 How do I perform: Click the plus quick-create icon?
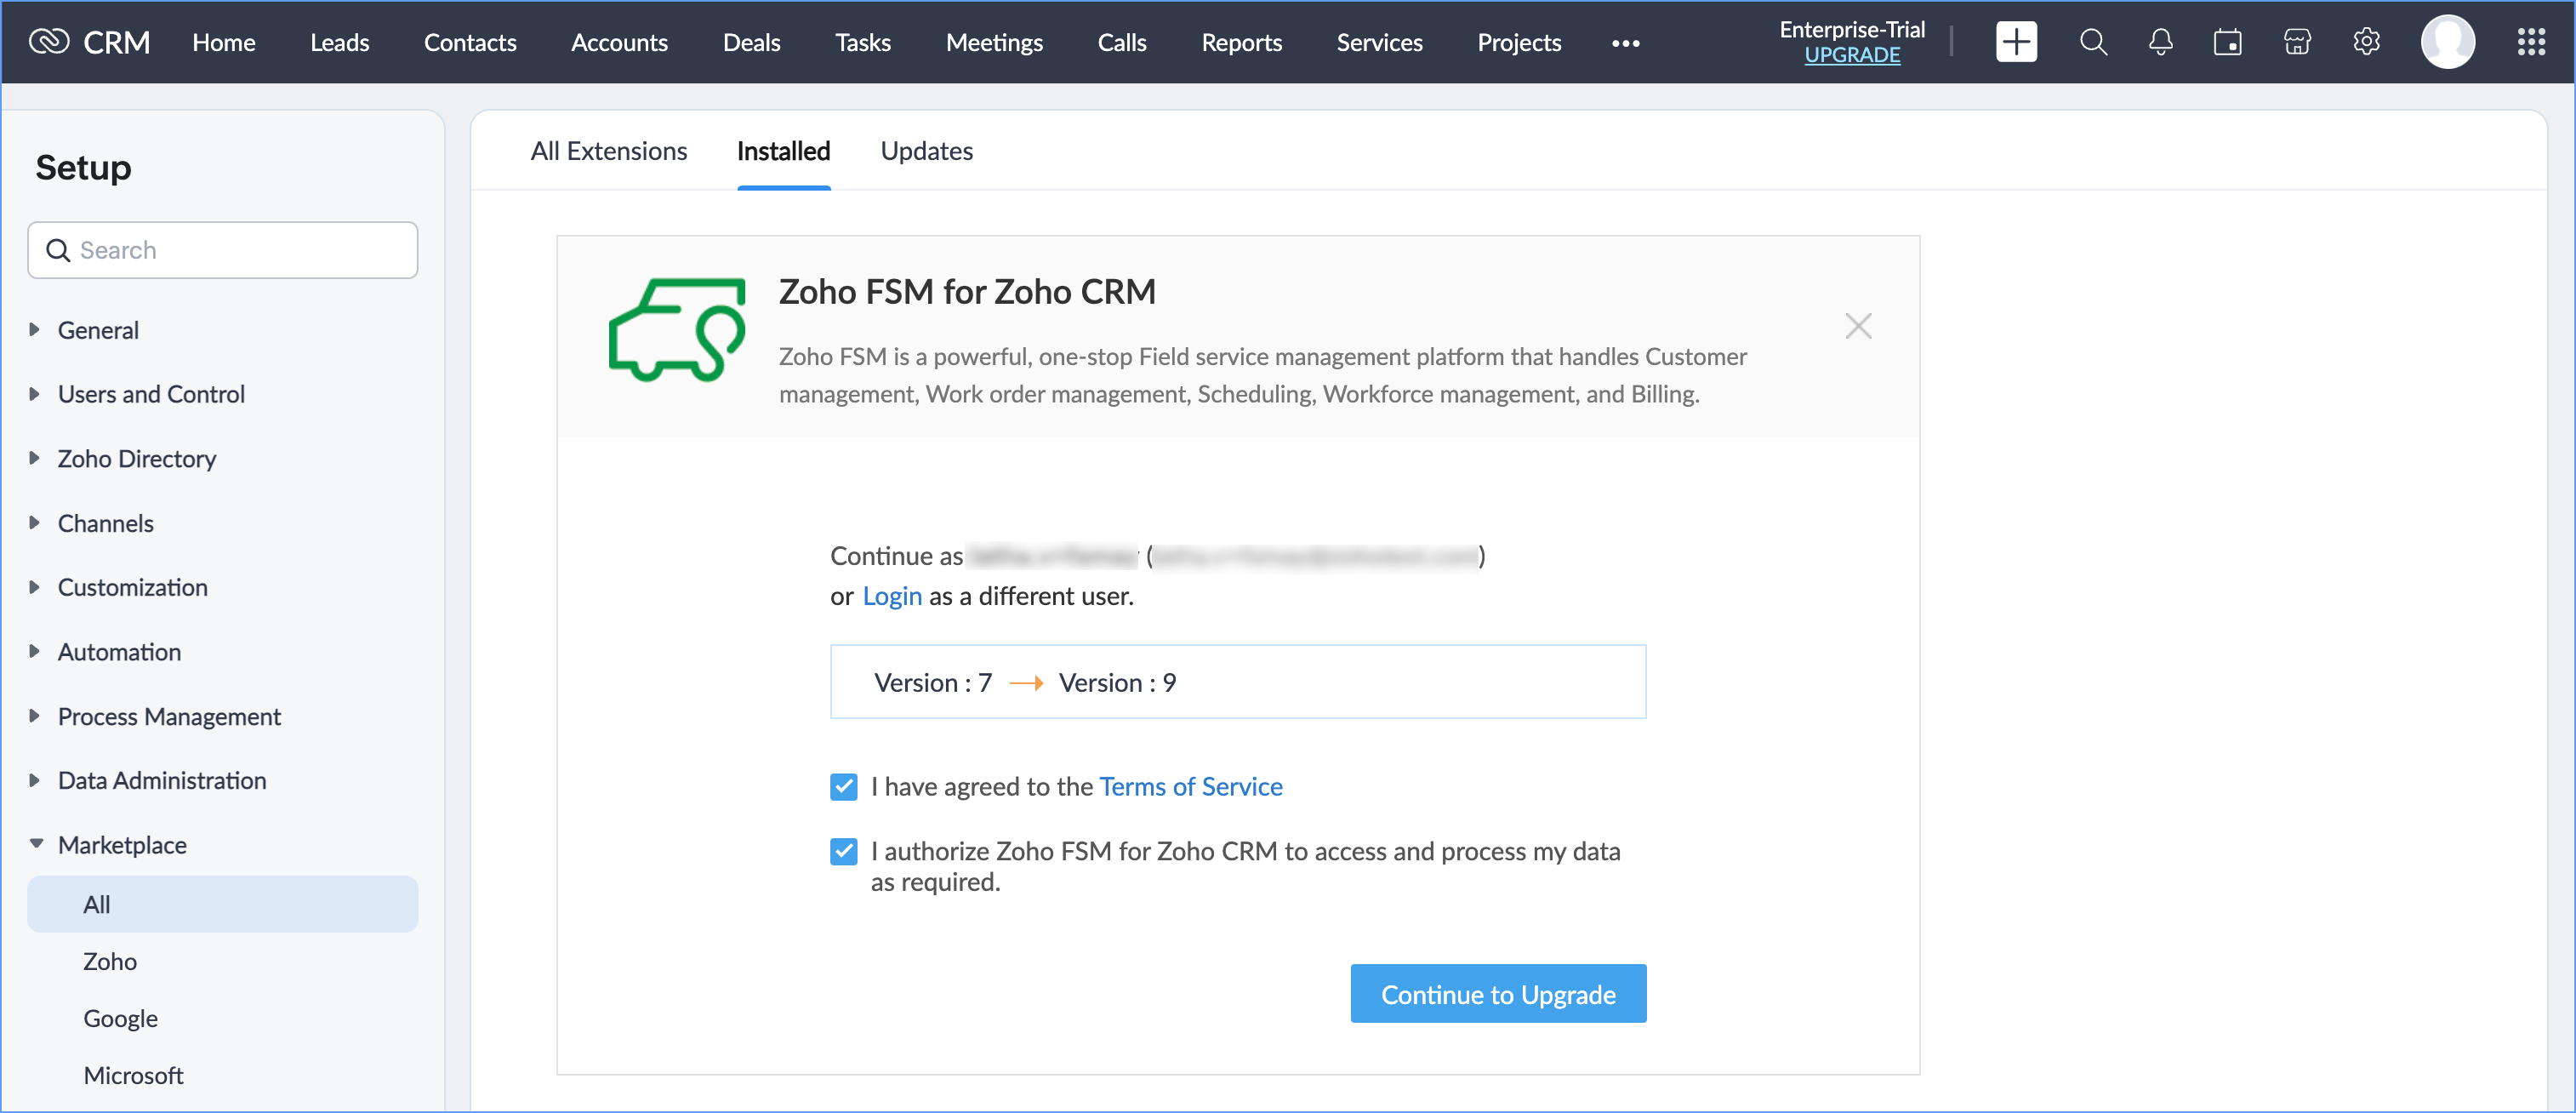tap(2015, 42)
